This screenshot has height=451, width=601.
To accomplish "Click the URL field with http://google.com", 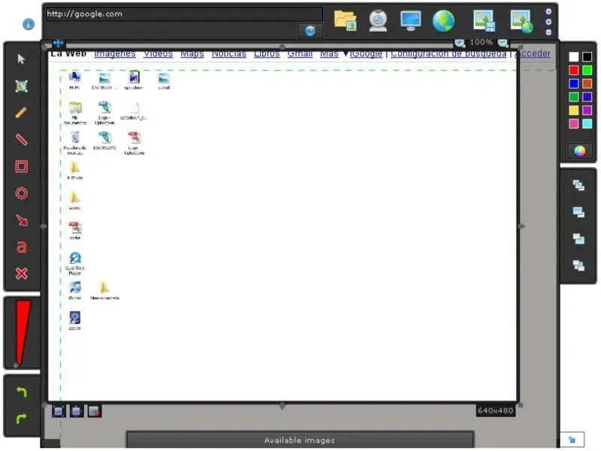I will 184,14.
